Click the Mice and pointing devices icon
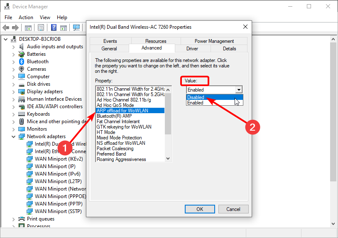The height and width of the screenshot is (238, 338). tap(22, 121)
